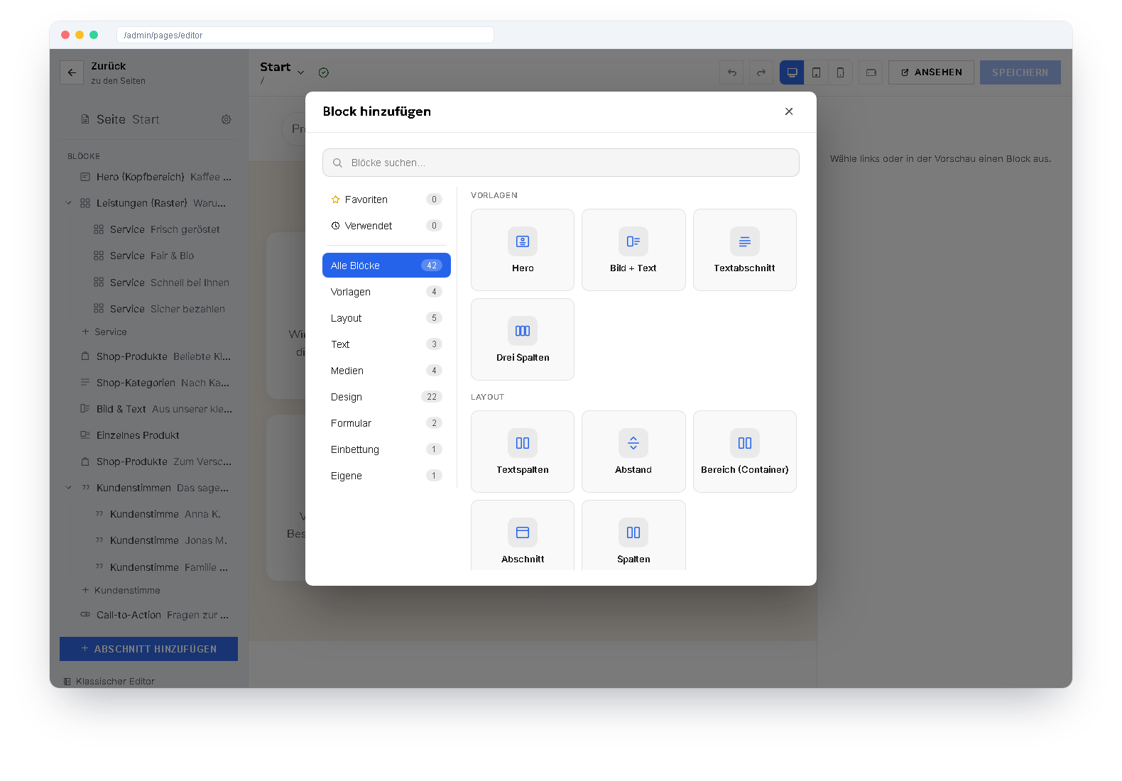1122x781 pixels.
Task: Select the Bereich (Container) block
Action: pos(744,452)
